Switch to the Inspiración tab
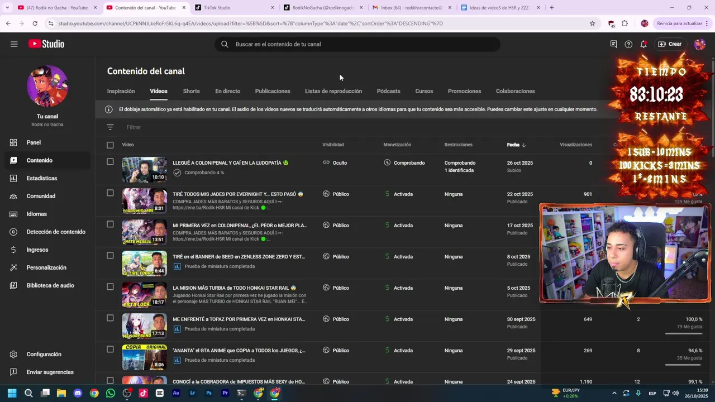Image resolution: width=715 pixels, height=402 pixels. pos(121,91)
